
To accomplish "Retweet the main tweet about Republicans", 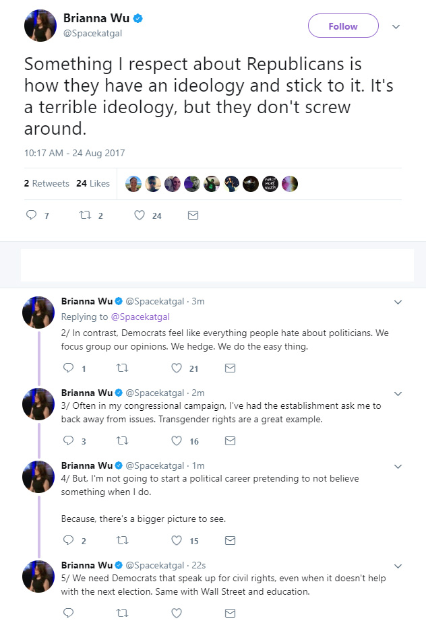I will [x=85, y=215].
